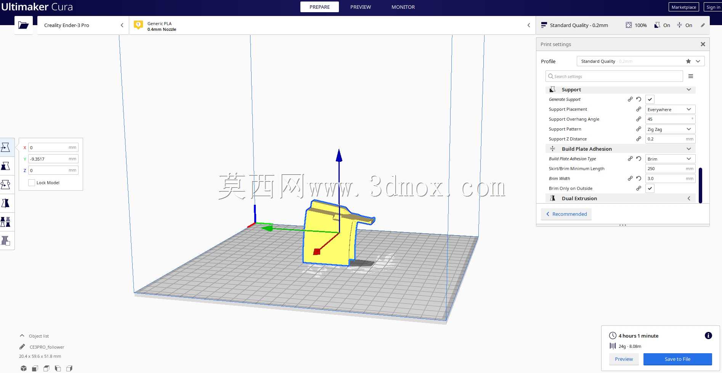
Task: Edit the Support Overhang Angle value 45
Action: (670, 119)
